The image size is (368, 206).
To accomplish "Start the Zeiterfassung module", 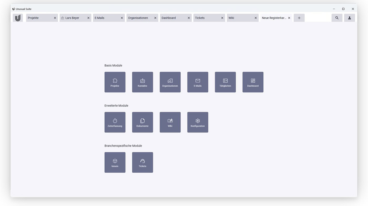I will click(x=115, y=122).
